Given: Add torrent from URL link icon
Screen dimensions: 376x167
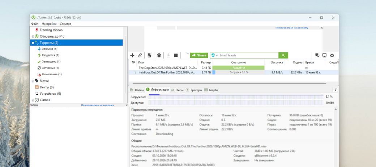Looking at the screenshot, I should (x=140, y=55).
